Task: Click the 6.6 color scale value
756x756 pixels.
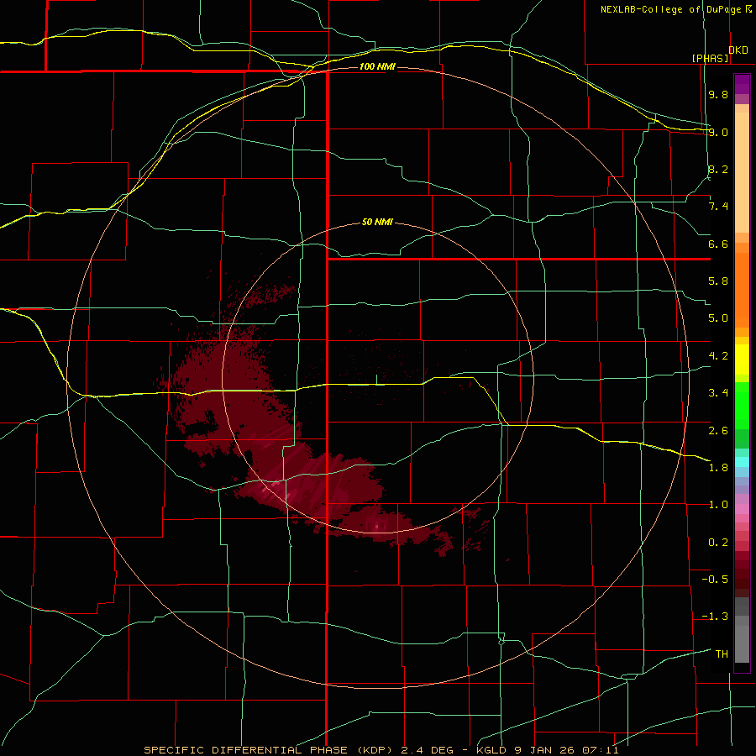Action: click(x=718, y=244)
